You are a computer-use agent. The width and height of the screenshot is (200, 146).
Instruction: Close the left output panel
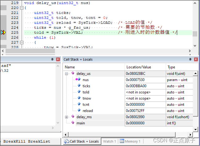(58, 59)
